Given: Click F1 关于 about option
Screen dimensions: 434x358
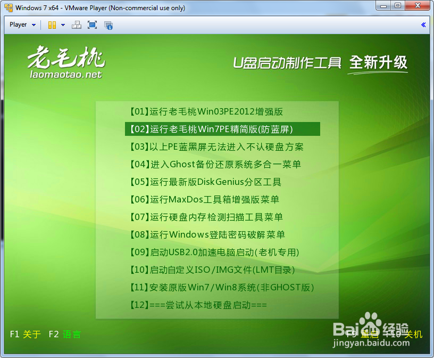Looking at the screenshot, I should pos(25,334).
